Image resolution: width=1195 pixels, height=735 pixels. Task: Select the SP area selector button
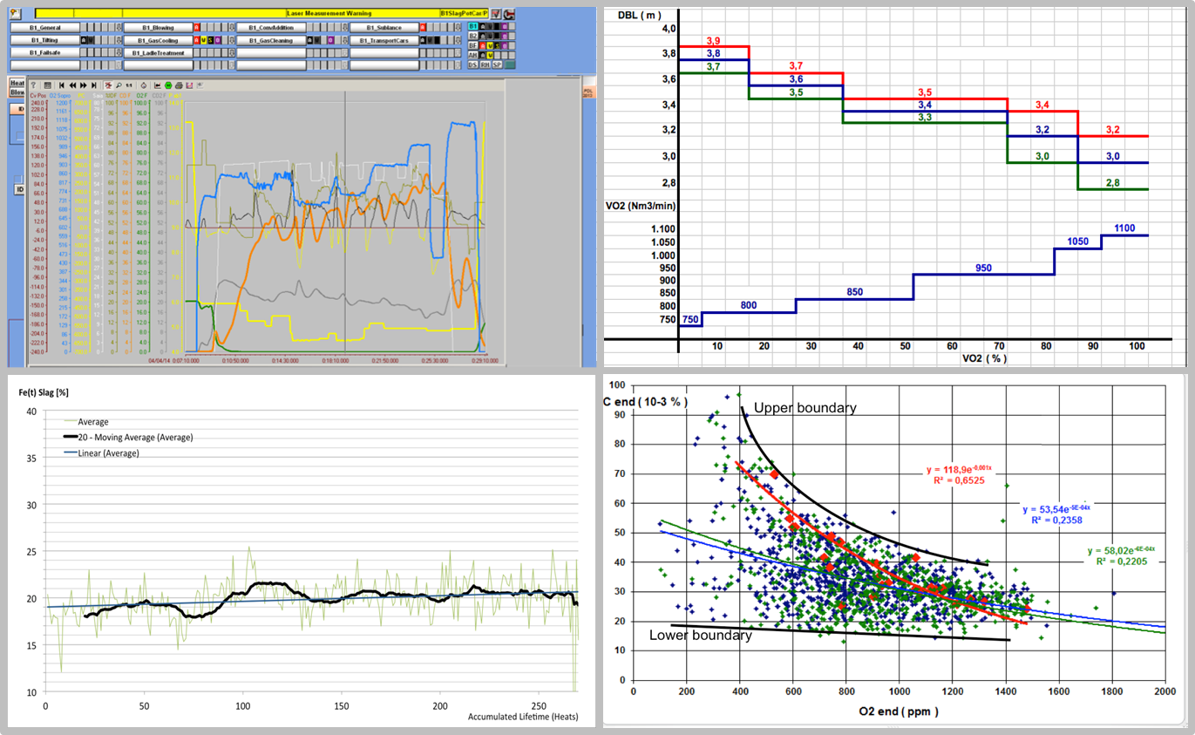[x=497, y=65]
